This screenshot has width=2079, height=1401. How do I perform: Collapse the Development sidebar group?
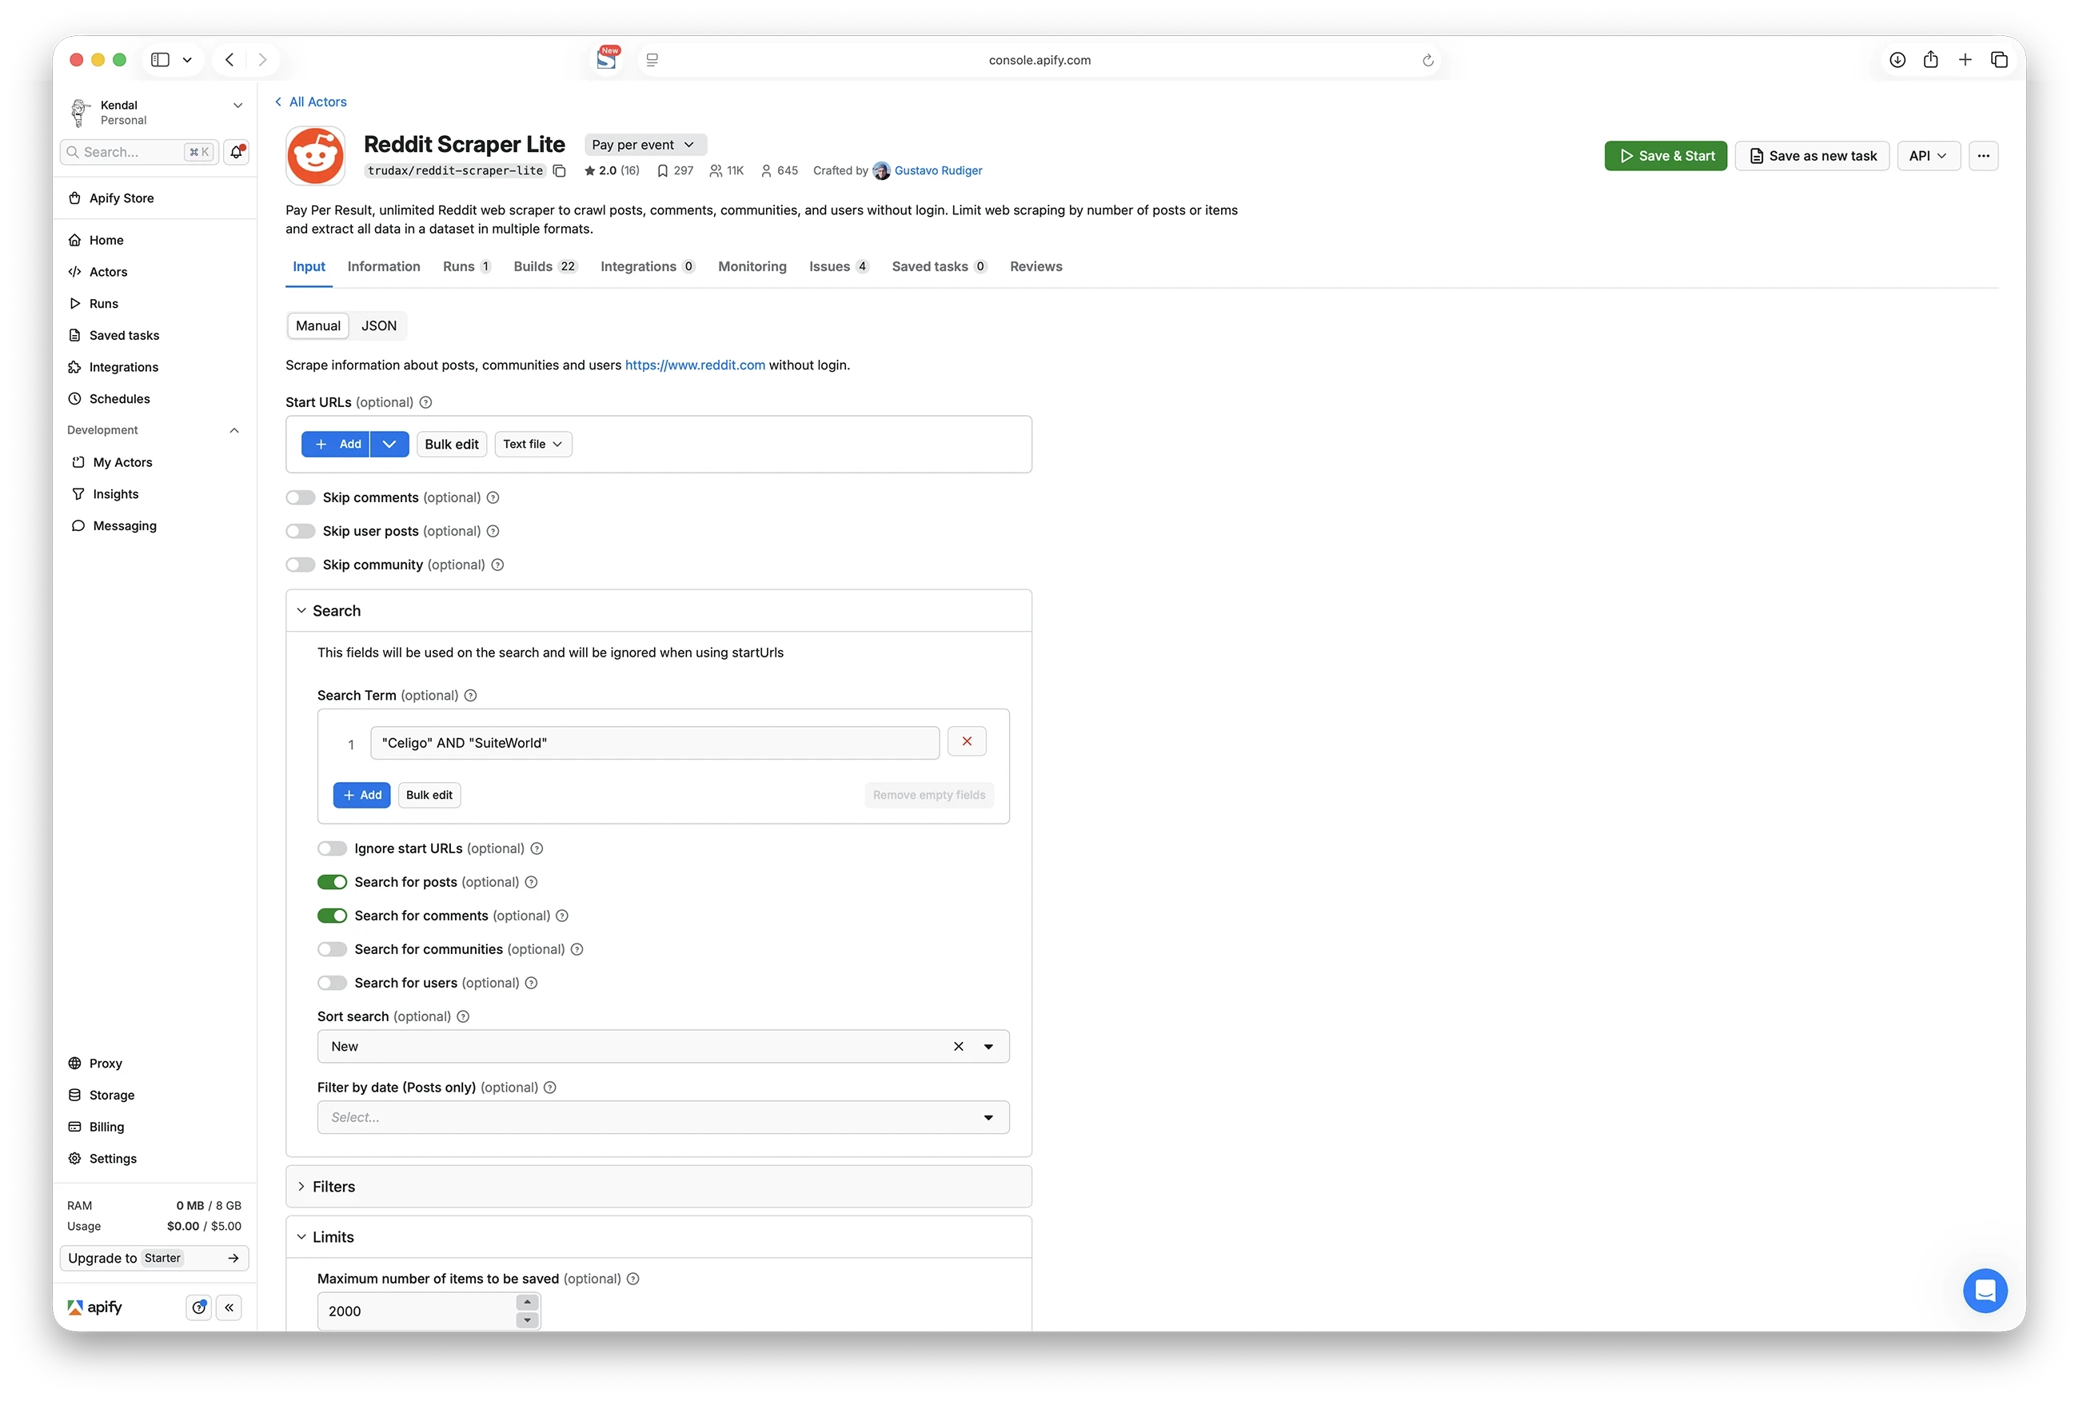click(x=234, y=431)
